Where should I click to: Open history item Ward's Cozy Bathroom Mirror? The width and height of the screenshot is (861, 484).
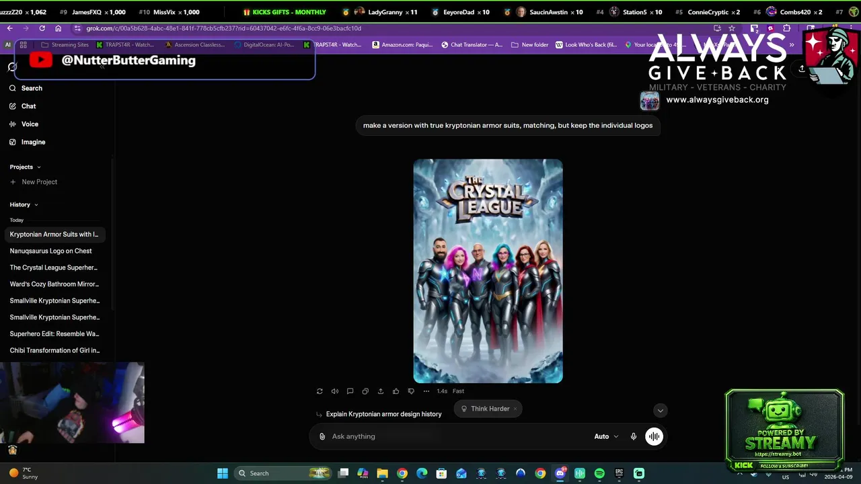click(x=54, y=284)
